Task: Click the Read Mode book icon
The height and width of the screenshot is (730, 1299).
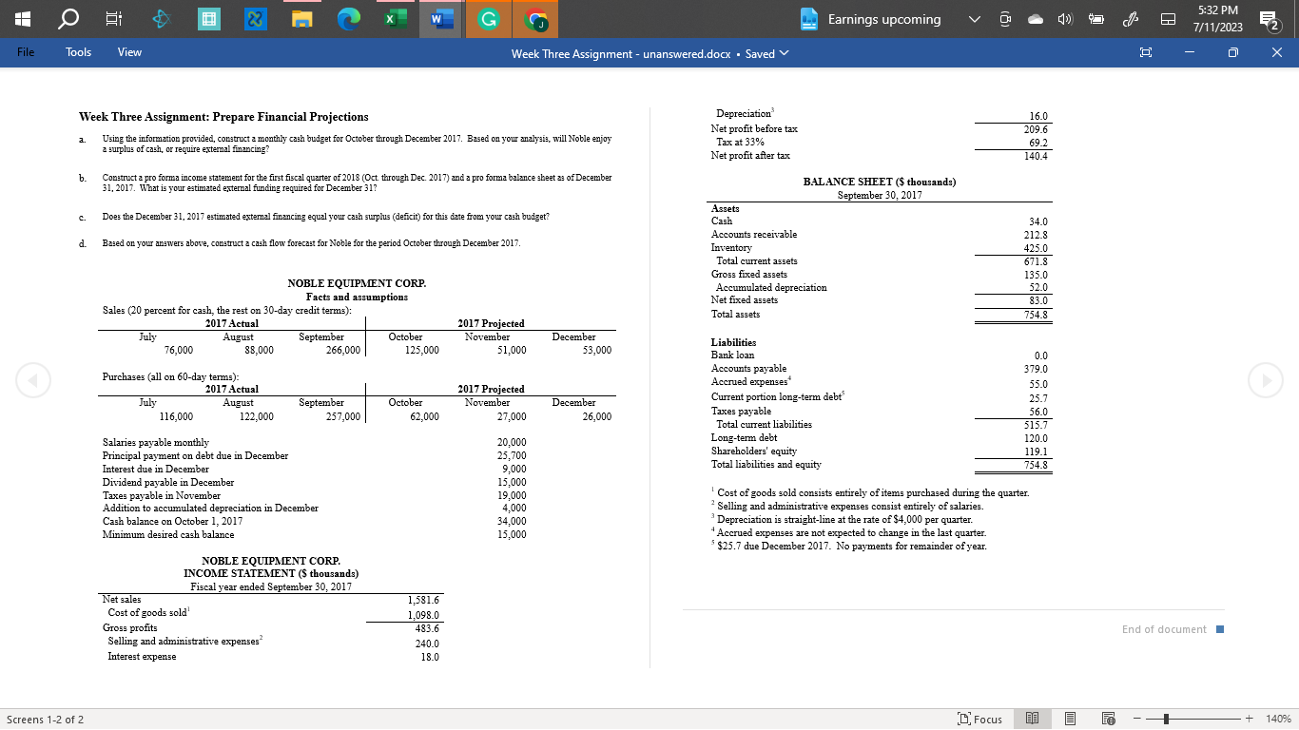Action: tap(1032, 718)
